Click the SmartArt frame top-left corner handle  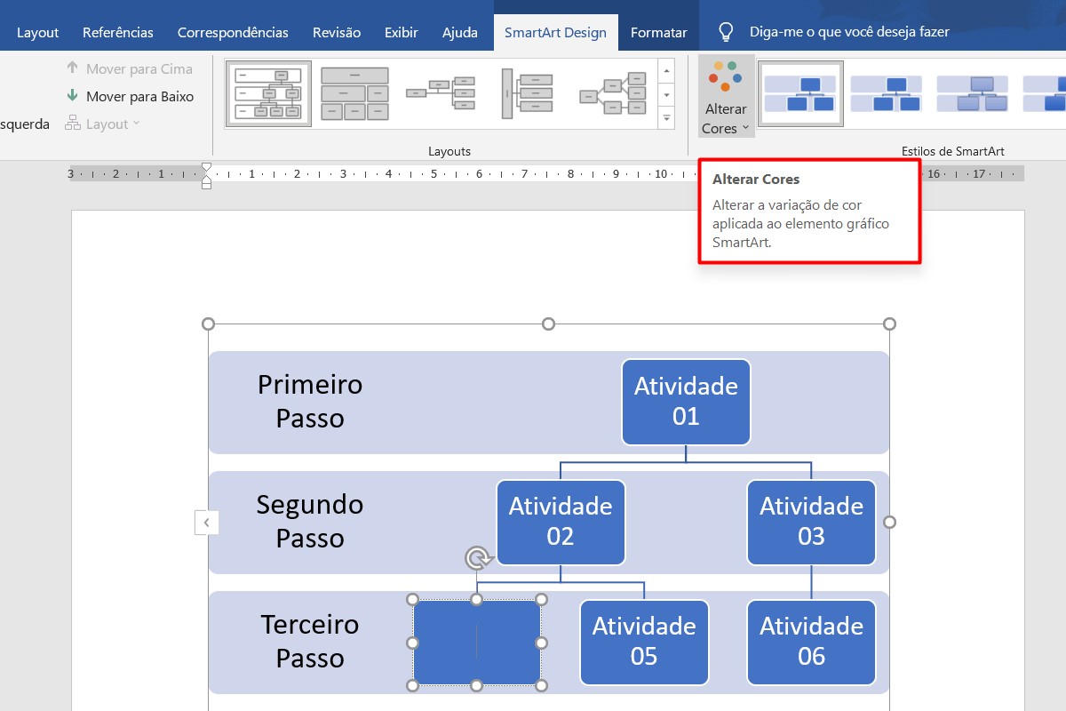209,324
